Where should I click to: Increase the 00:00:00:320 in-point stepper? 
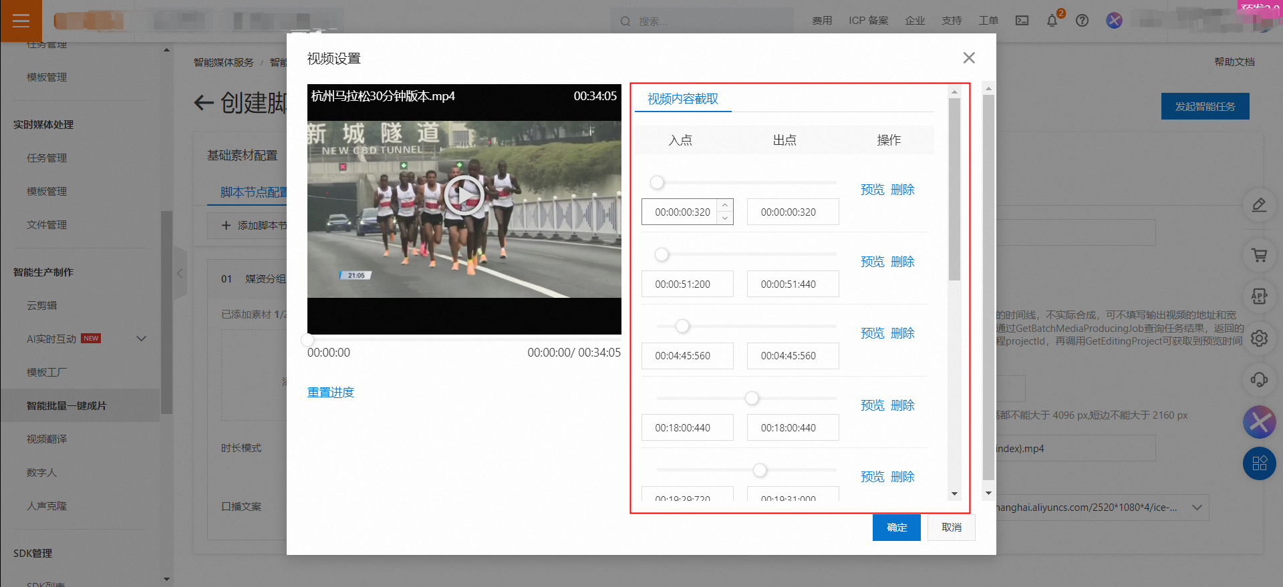point(725,206)
